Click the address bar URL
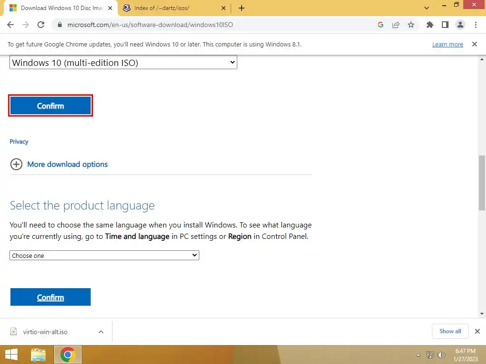Image resolution: width=486 pixels, height=364 pixels. [x=150, y=25]
